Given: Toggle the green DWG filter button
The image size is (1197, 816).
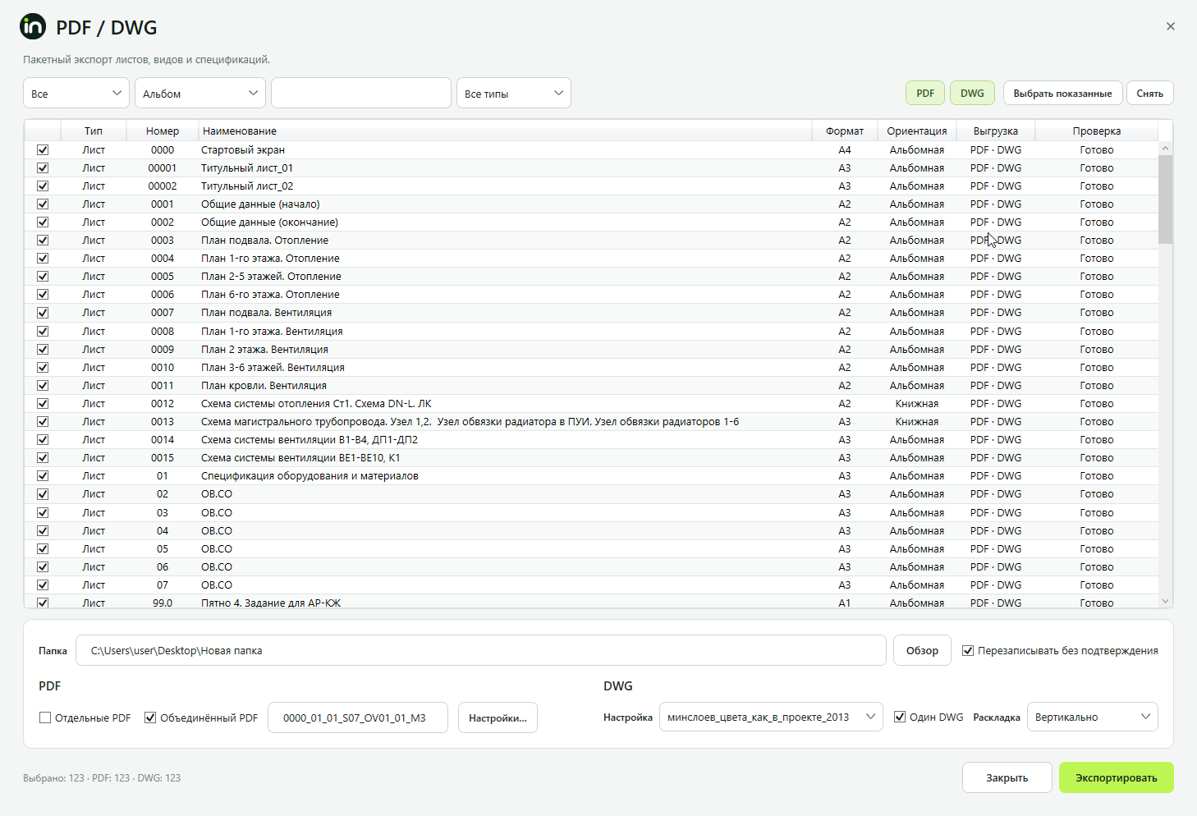Looking at the screenshot, I should pos(972,93).
